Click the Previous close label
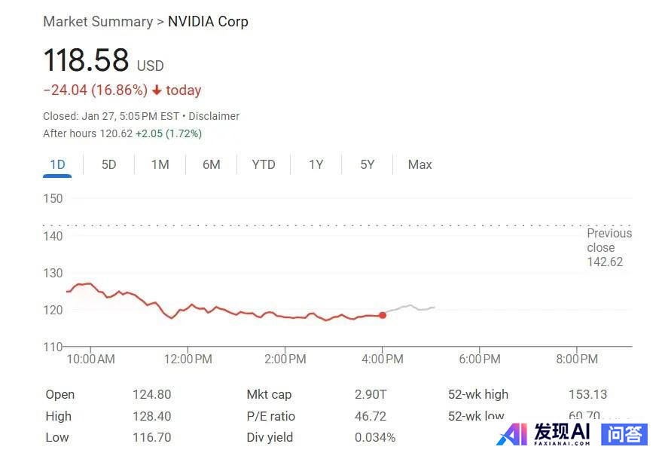The height and width of the screenshot is (453, 659). tap(609, 240)
